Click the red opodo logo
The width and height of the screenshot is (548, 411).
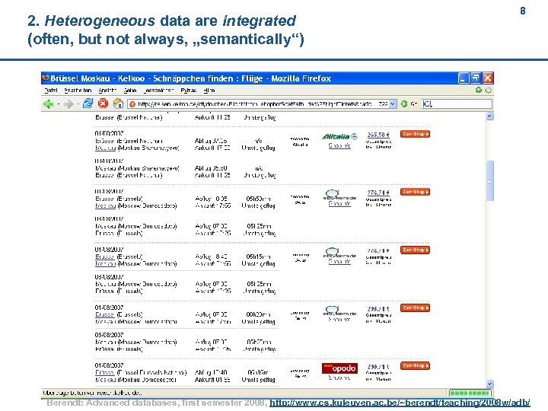pyautogui.click(x=339, y=368)
